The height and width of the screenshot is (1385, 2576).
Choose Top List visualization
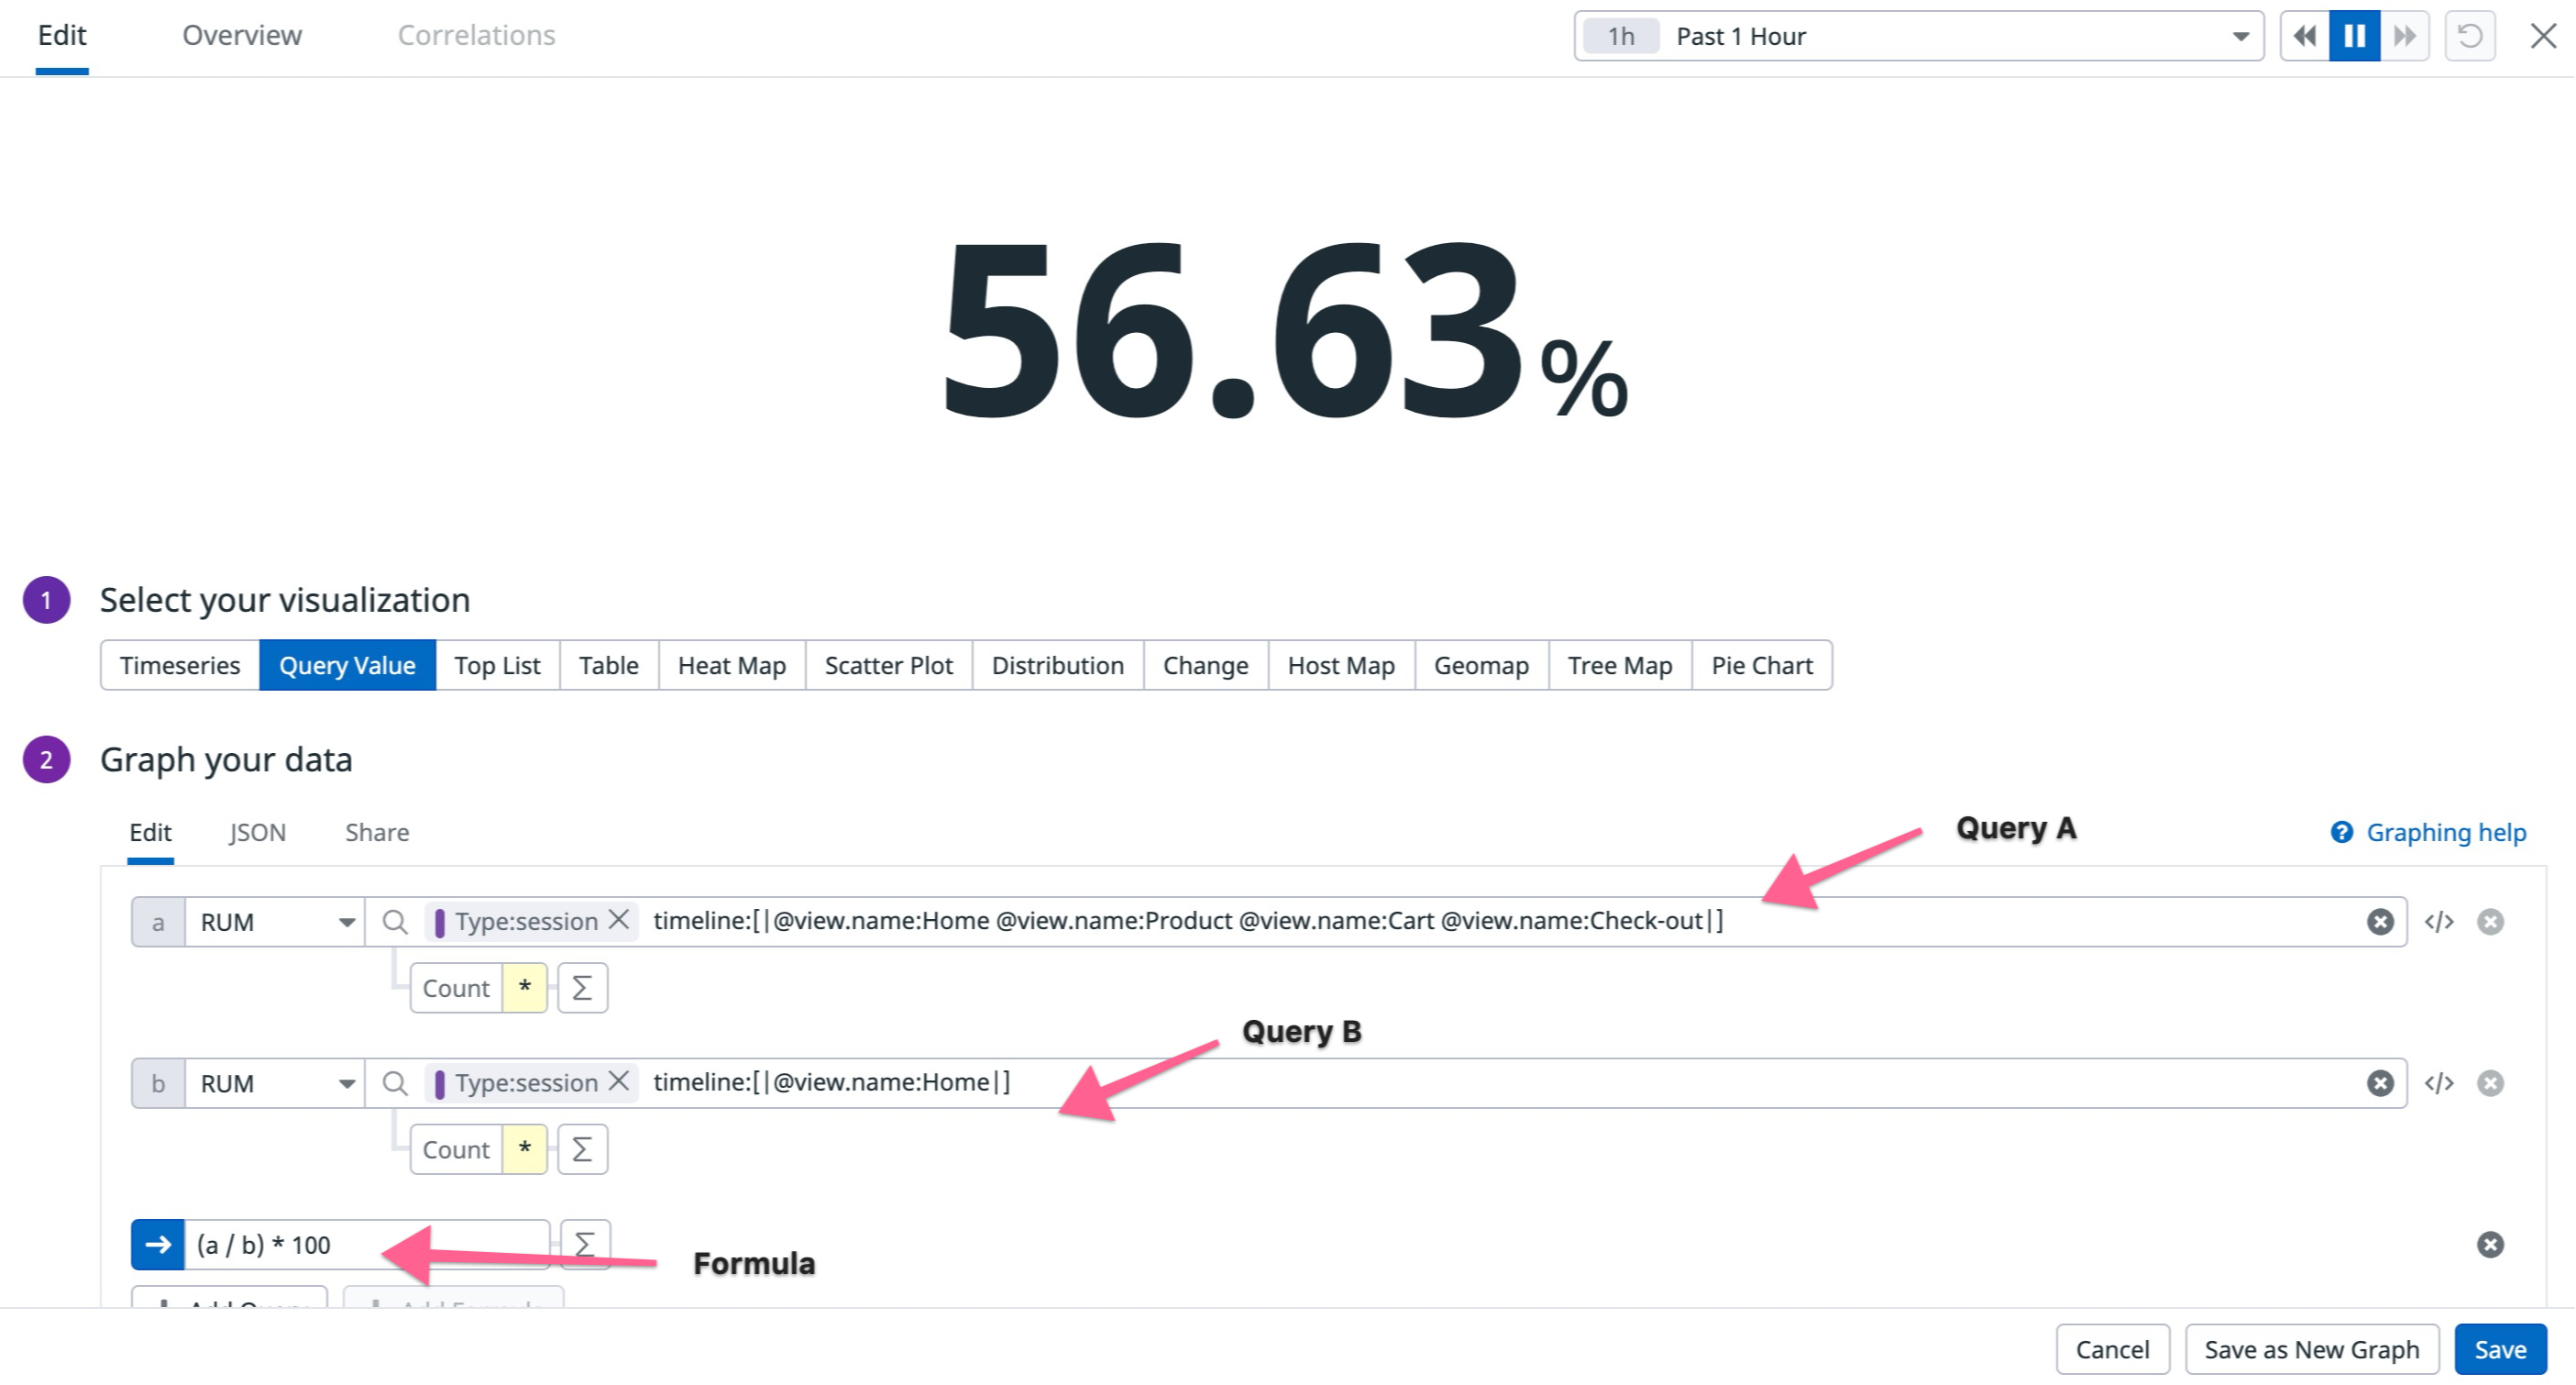point(497,666)
